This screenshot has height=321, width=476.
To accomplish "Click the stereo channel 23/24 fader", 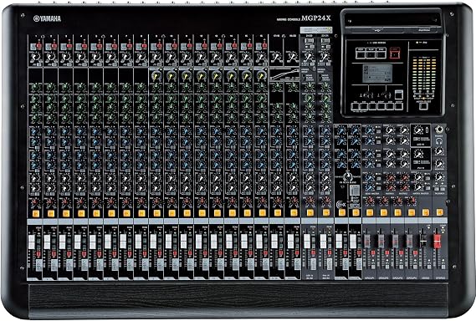I will 323,242.
